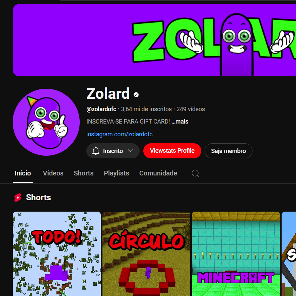296x296 pixels.
Task: Open the MINECRAFT short thumbnail
Action: tap(236, 254)
